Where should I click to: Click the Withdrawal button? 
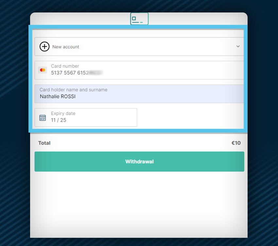click(x=139, y=162)
